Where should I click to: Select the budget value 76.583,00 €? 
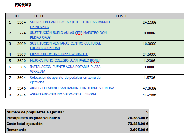138,118
